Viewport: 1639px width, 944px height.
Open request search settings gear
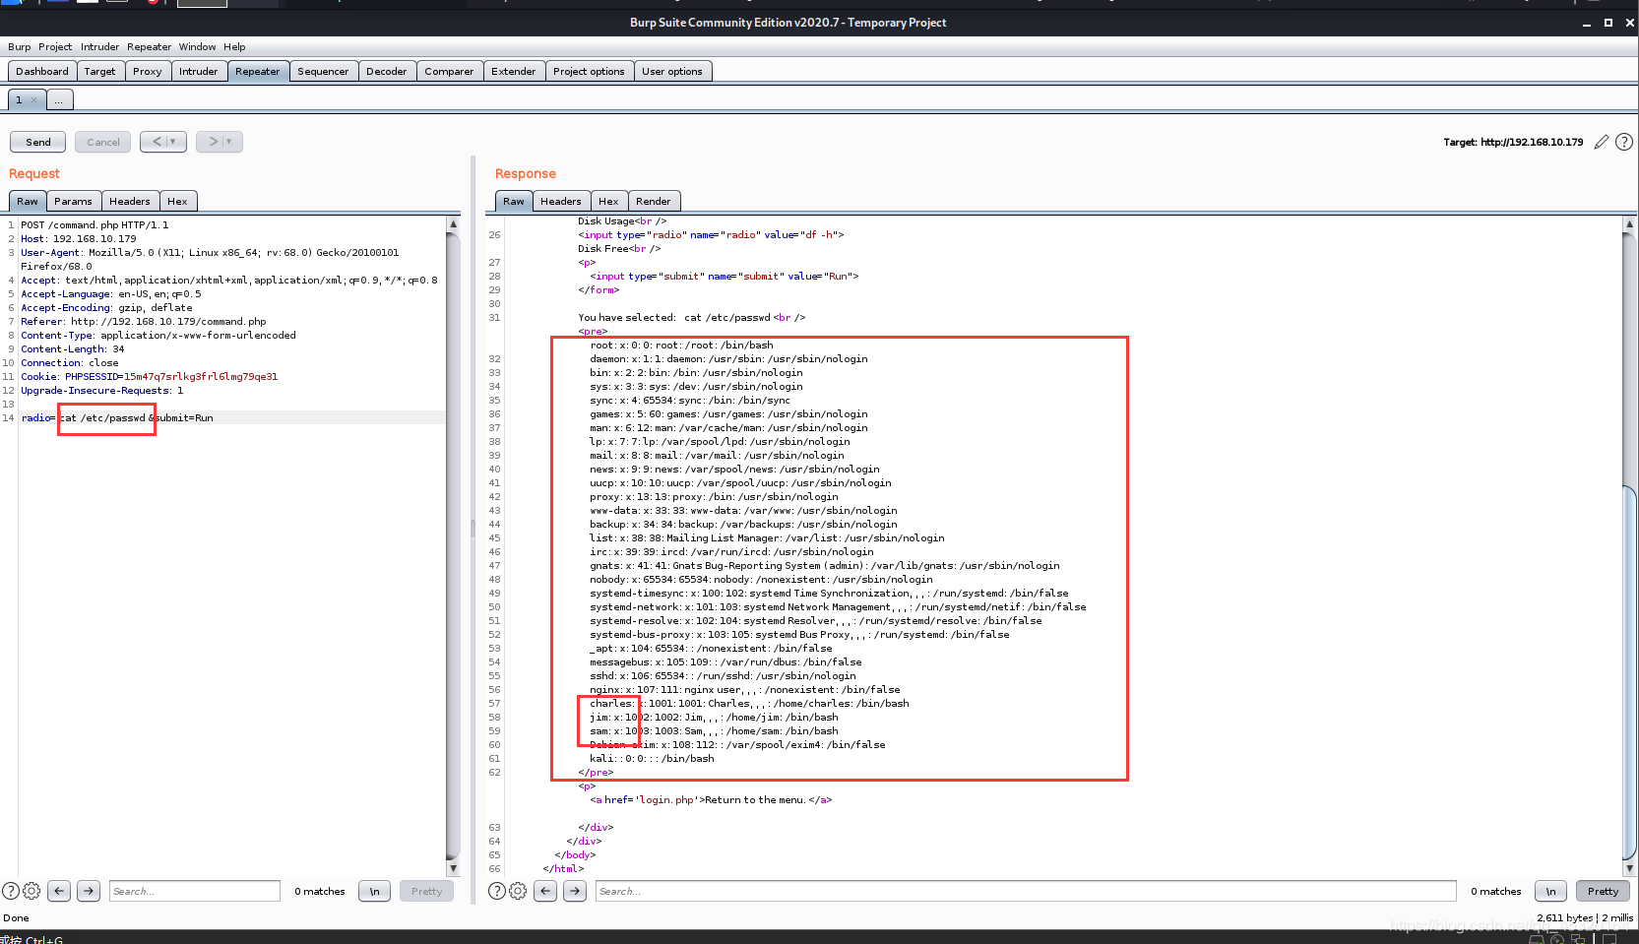click(32, 891)
